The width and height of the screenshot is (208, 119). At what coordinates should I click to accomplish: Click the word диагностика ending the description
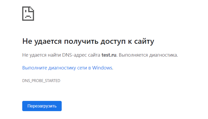pyautogui.click(x=164, y=55)
